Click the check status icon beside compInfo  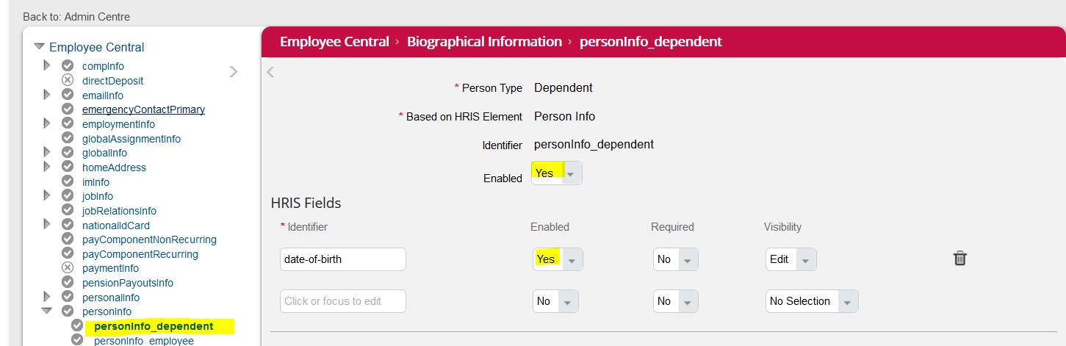point(68,66)
